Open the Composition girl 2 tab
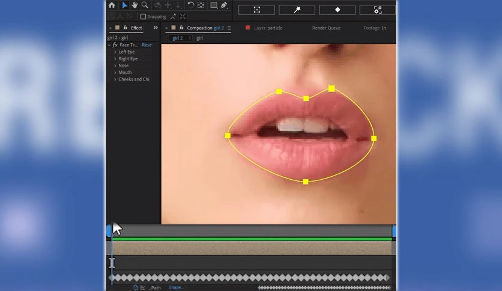Screen dimensions: 502x291 tap(205, 28)
